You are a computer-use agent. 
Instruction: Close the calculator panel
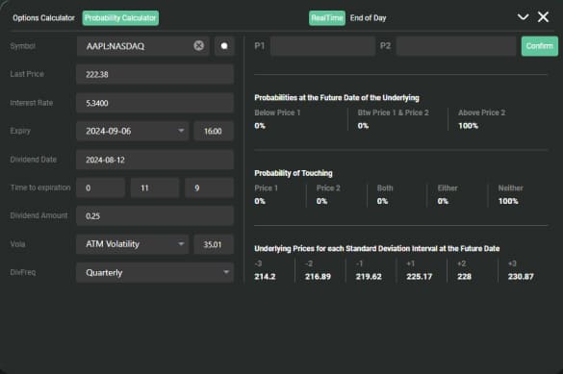[x=543, y=17]
